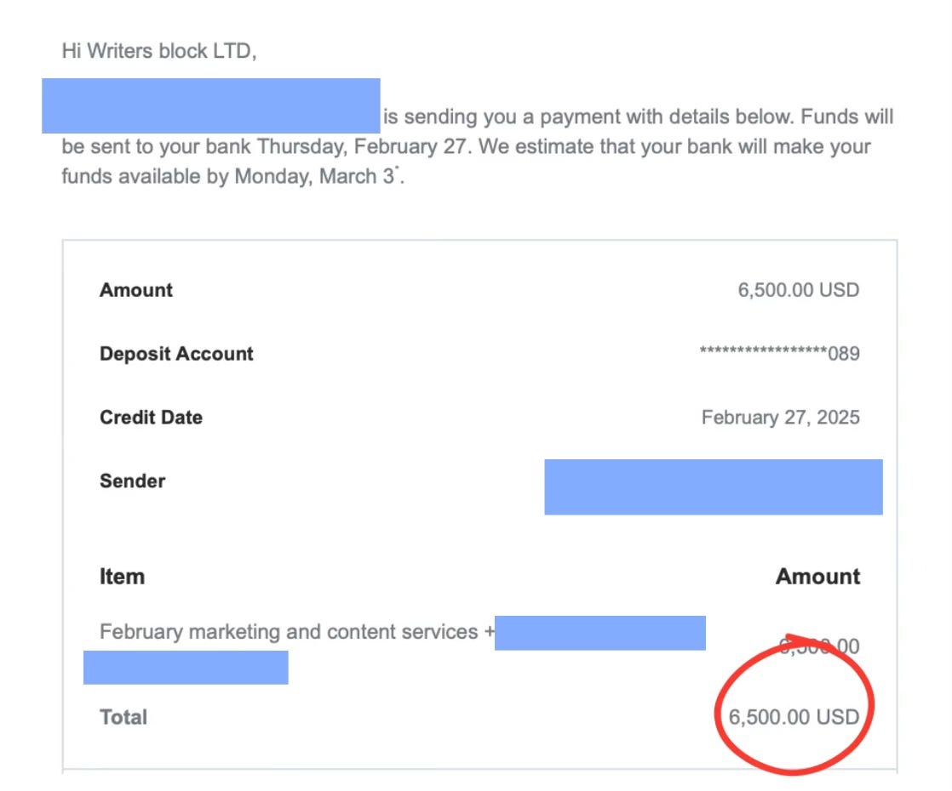Click the redacted block below item description
952x791 pixels.
coord(186,668)
